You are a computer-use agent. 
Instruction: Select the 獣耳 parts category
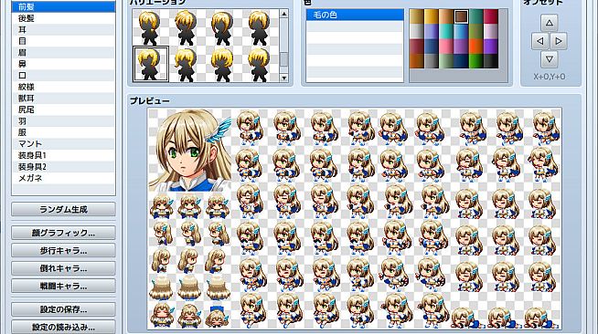click(63, 99)
